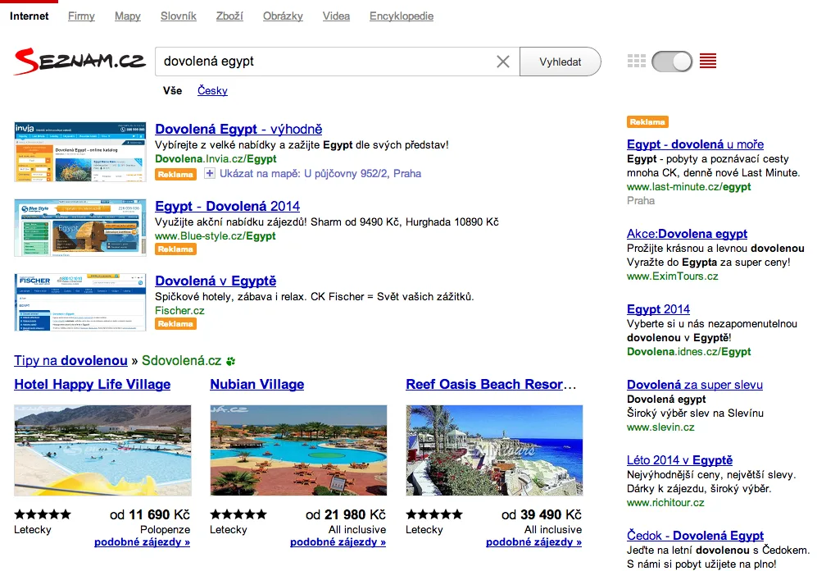Click price 'od 11 690 Kč'
This screenshot has width=817, height=571.
[150, 514]
